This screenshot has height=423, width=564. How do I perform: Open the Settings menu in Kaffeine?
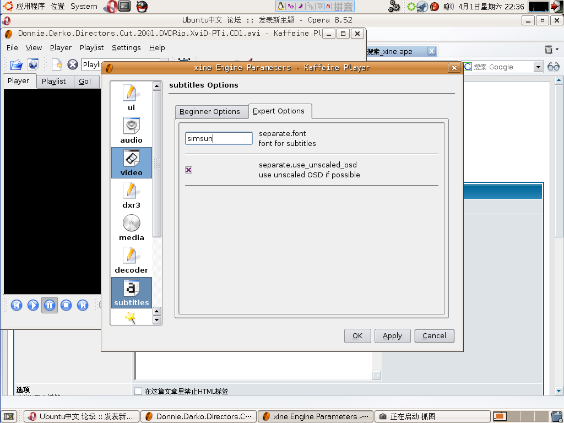[126, 47]
